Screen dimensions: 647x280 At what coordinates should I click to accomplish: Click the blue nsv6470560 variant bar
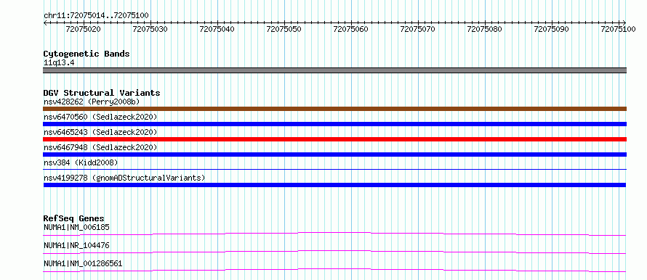pyautogui.click(x=335, y=124)
